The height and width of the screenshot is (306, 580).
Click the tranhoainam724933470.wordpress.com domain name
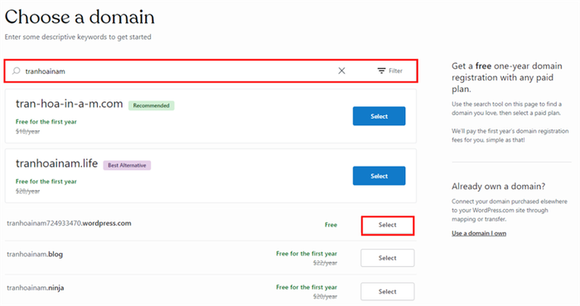[69, 223]
